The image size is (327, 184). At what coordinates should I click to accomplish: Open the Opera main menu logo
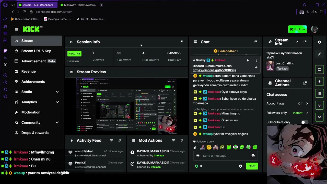tap(5, 5)
